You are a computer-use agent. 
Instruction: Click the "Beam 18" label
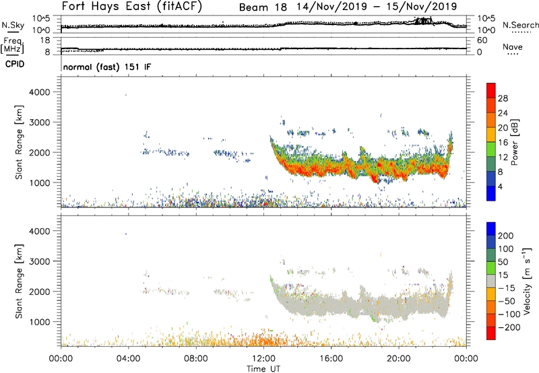tap(263, 7)
